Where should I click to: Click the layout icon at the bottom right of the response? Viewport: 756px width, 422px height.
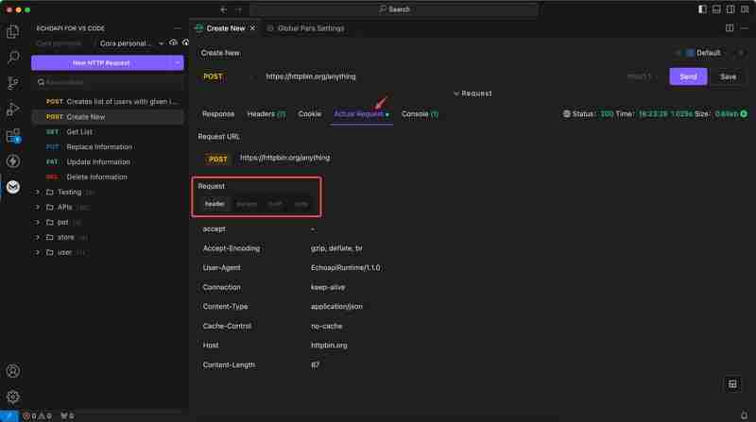[x=732, y=384]
